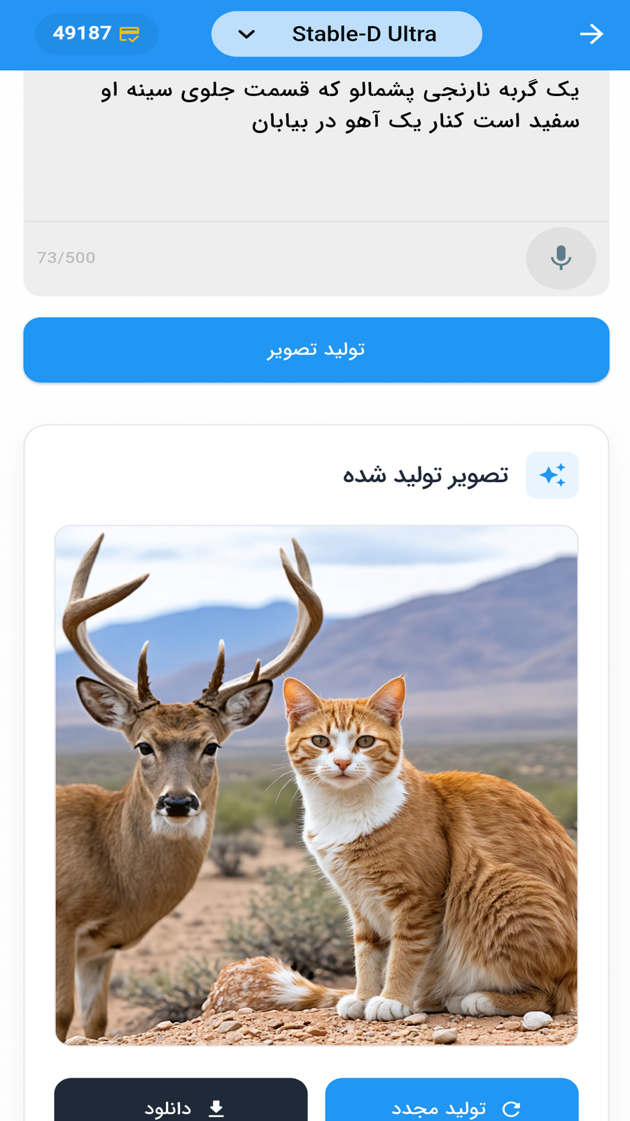This screenshot has height=1121, width=630.
Task: Click the empty area below prompt text
Action: (x=316, y=179)
